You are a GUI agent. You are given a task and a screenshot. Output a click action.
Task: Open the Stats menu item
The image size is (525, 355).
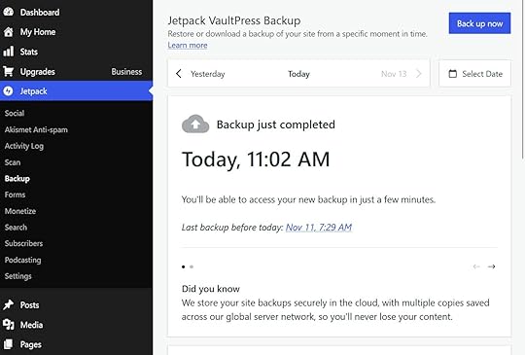tap(77, 52)
